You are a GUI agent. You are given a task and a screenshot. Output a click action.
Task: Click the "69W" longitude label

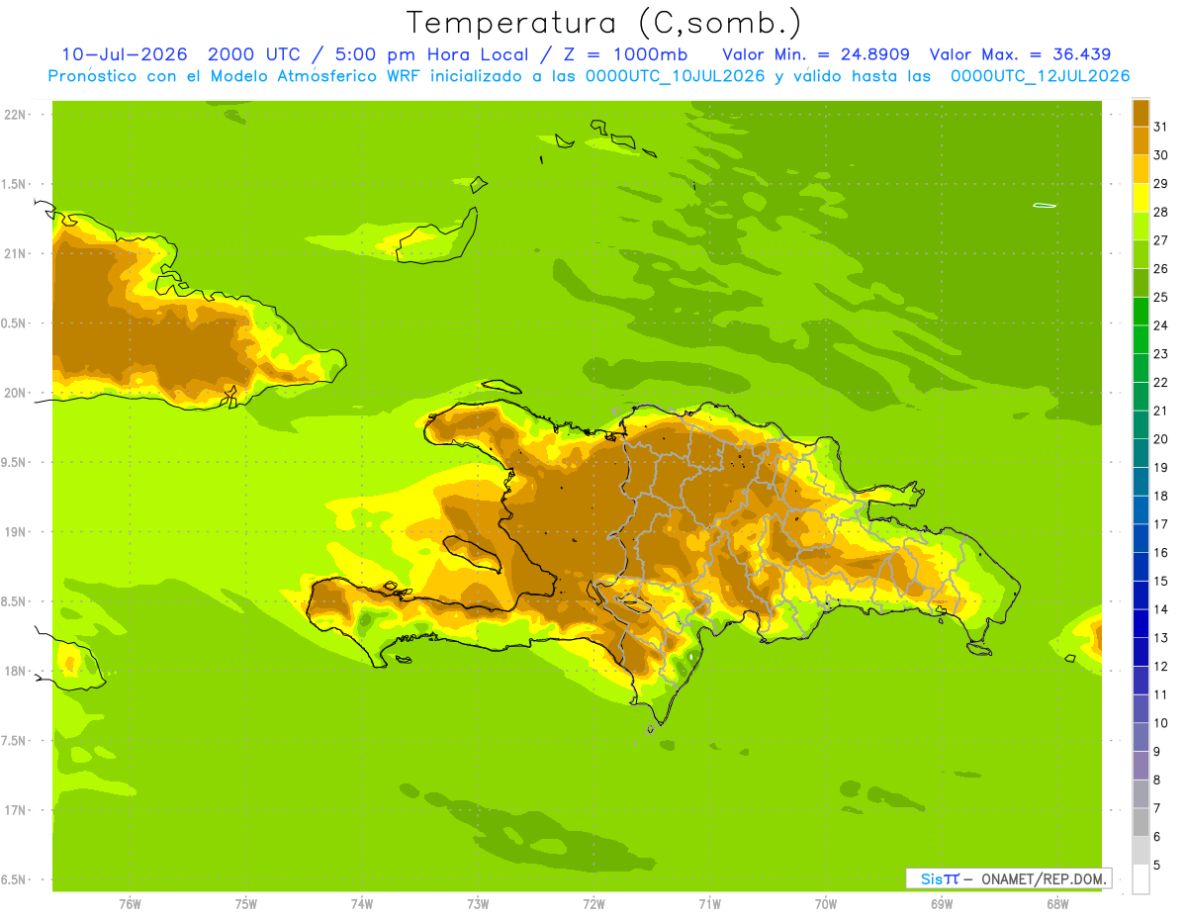942,904
